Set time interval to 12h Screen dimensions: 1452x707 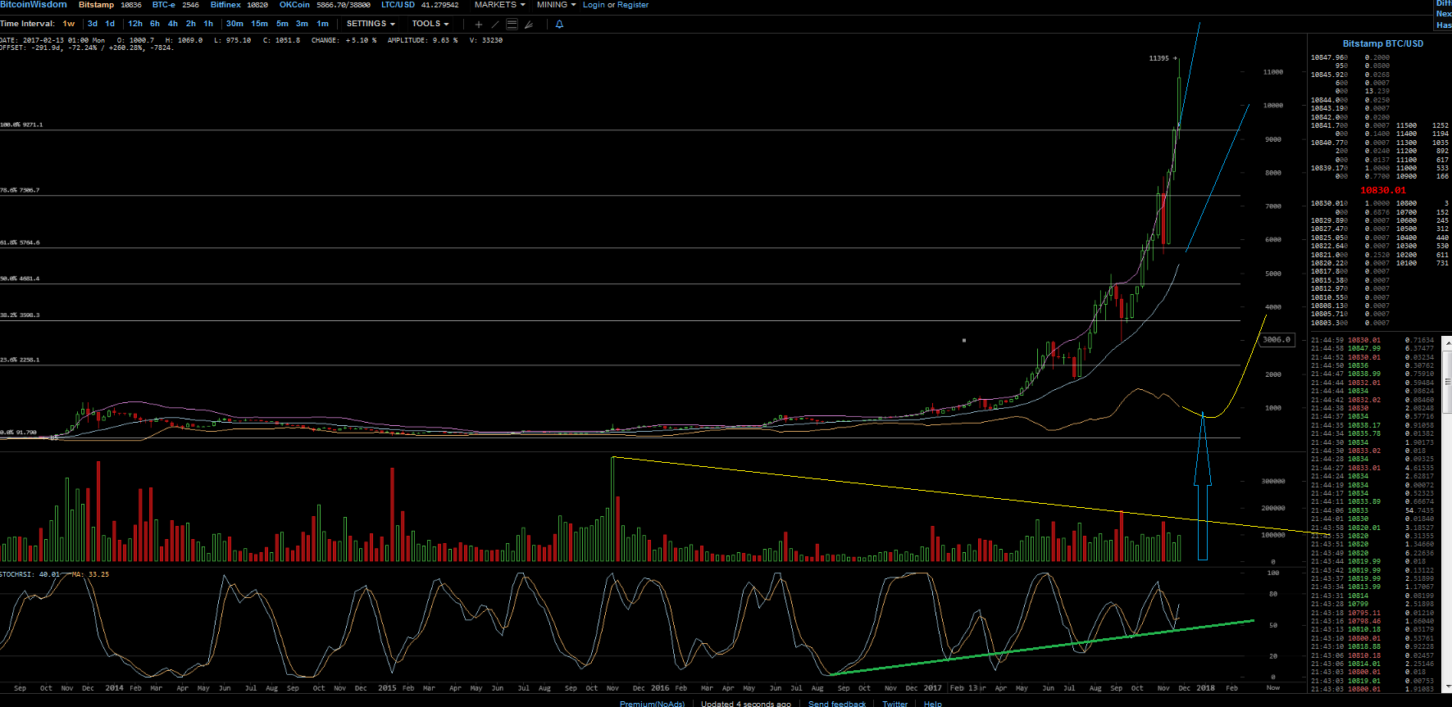(x=135, y=24)
